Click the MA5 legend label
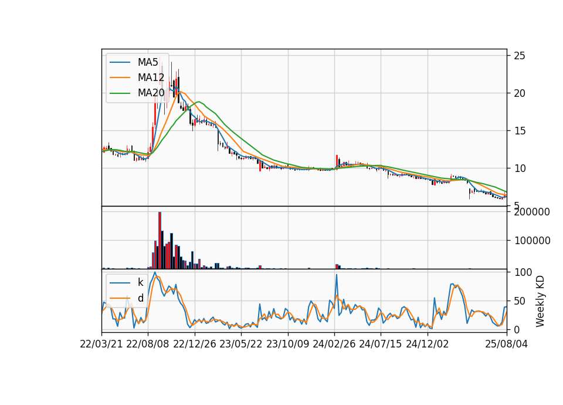The height and width of the screenshot is (405, 563). point(148,62)
